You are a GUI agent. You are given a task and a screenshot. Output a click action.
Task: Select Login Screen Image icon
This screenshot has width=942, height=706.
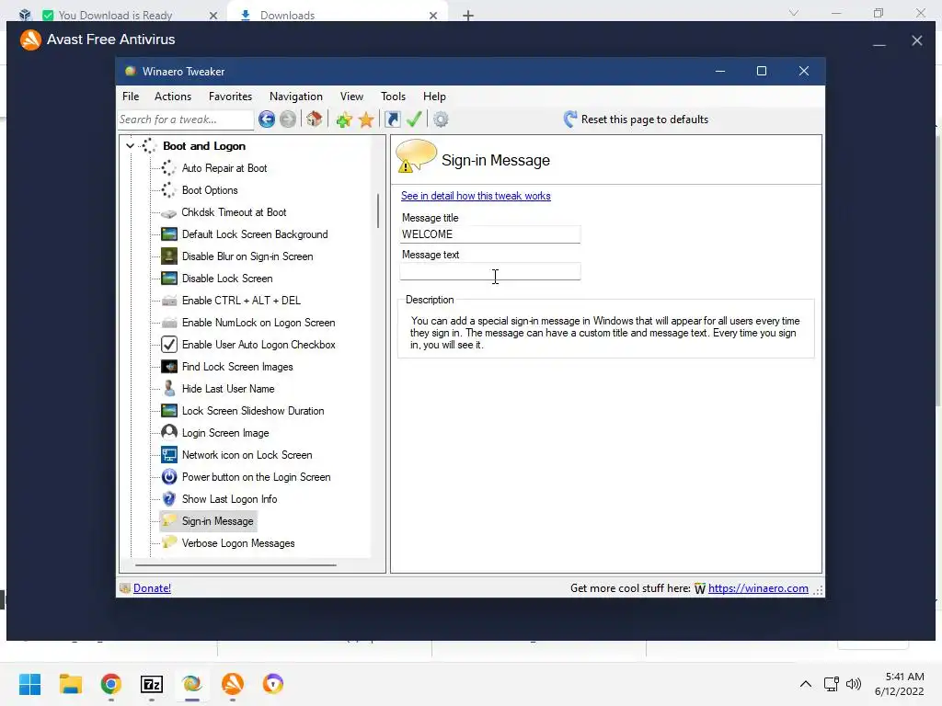pyautogui.click(x=169, y=433)
